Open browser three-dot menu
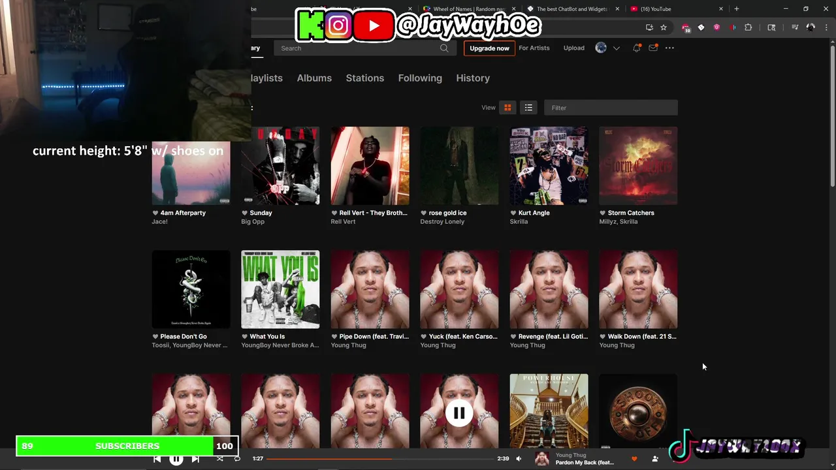Viewport: 836px width, 470px height. click(827, 27)
